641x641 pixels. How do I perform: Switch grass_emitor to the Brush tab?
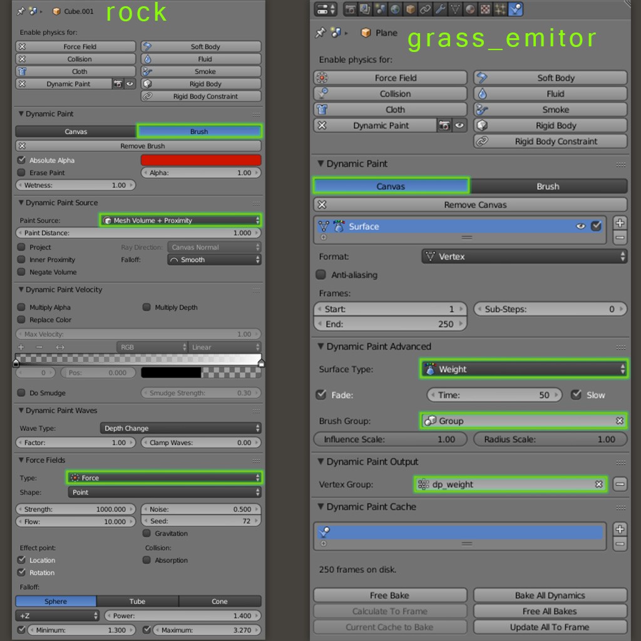click(550, 186)
